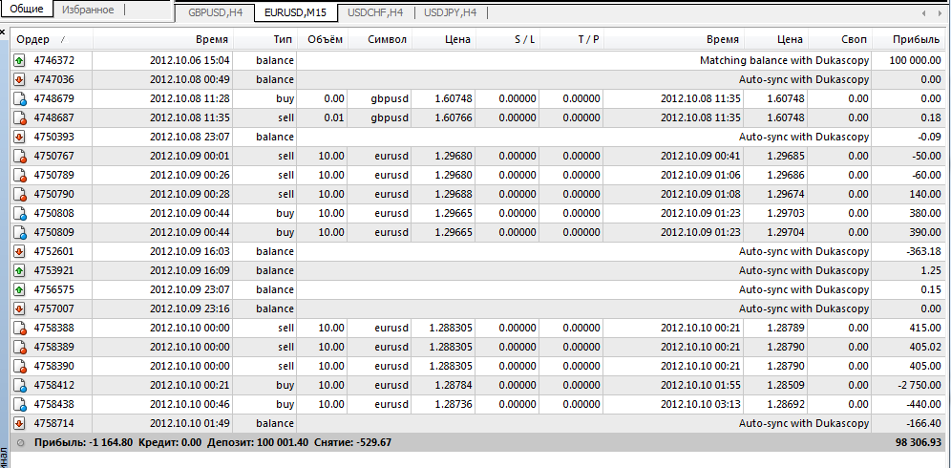Click the 405.02 profit value
Viewport: 951px width, 468px height.
coord(926,348)
